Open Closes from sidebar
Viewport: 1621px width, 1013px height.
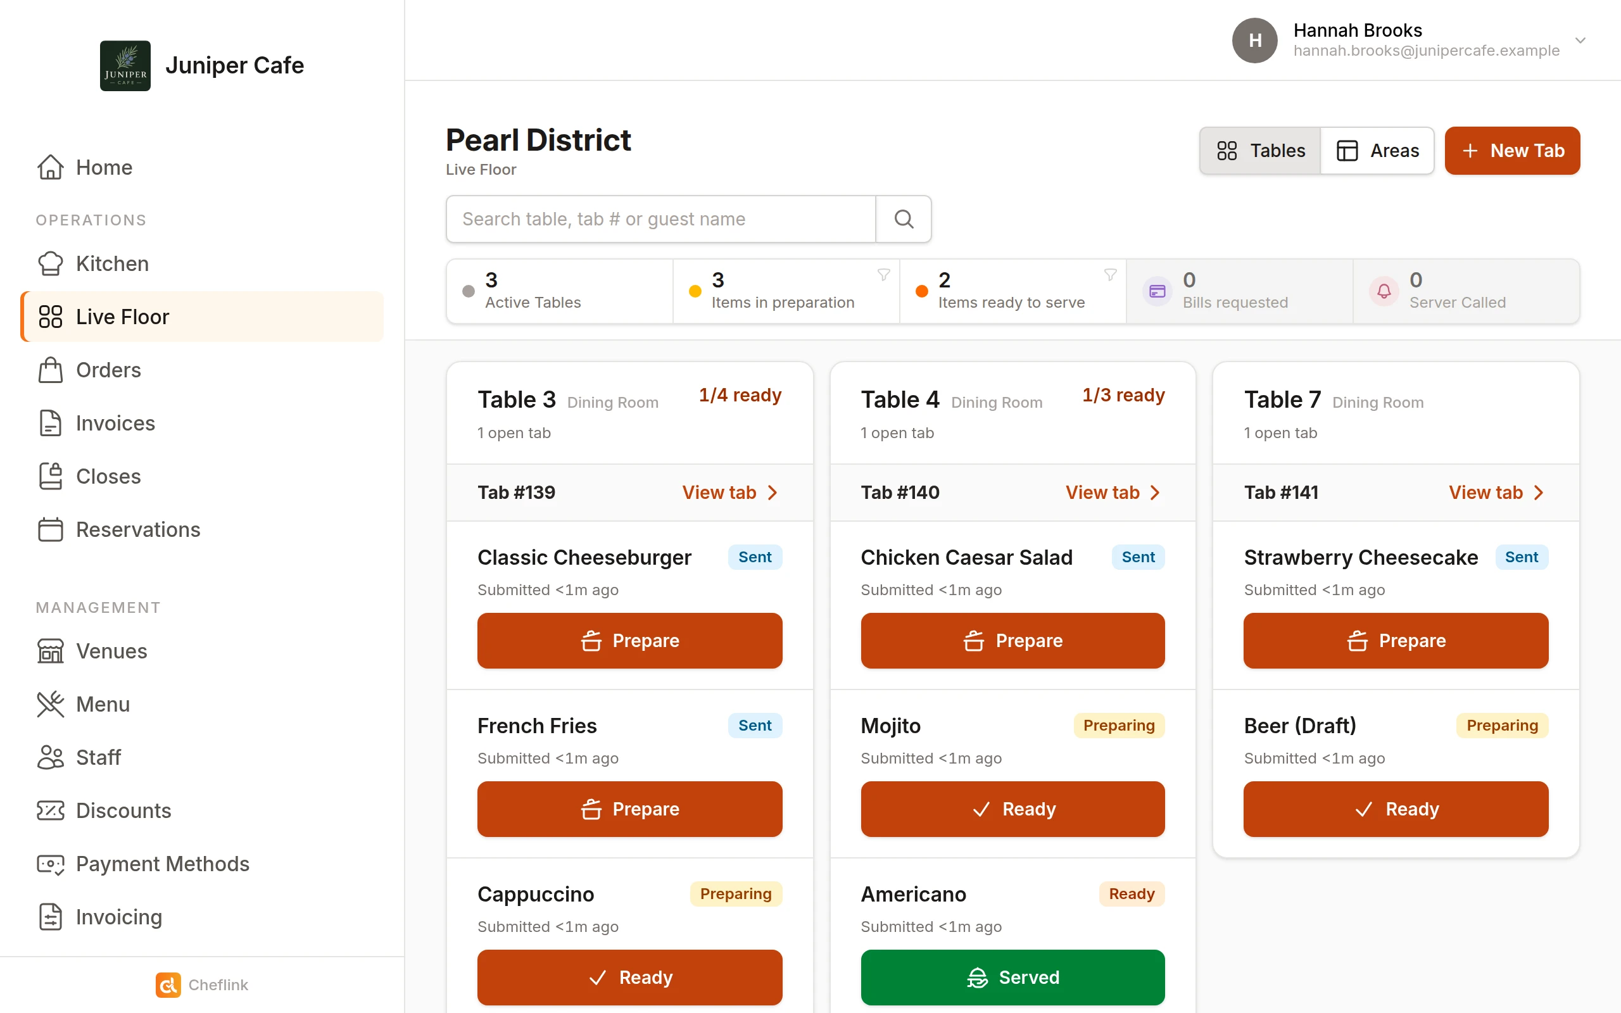[x=201, y=475]
